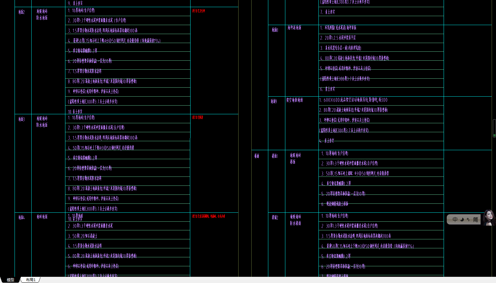Click the 架空地板地面 label
The image size is (496, 283).
coord(294,100)
